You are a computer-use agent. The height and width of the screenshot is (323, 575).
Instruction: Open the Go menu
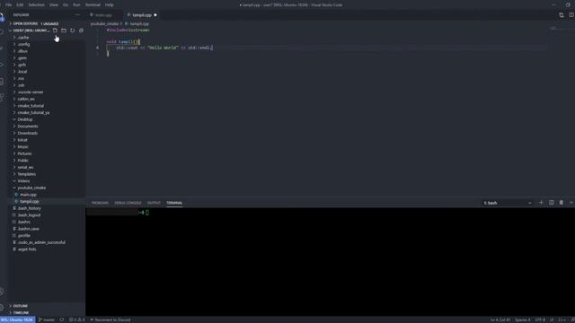point(66,4)
